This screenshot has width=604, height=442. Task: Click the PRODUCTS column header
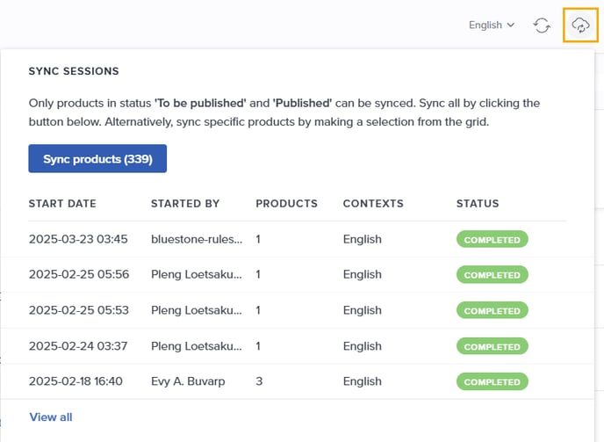[286, 204]
